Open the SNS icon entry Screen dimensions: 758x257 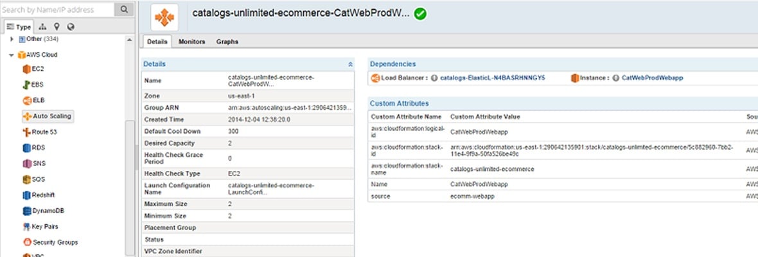[x=26, y=164]
